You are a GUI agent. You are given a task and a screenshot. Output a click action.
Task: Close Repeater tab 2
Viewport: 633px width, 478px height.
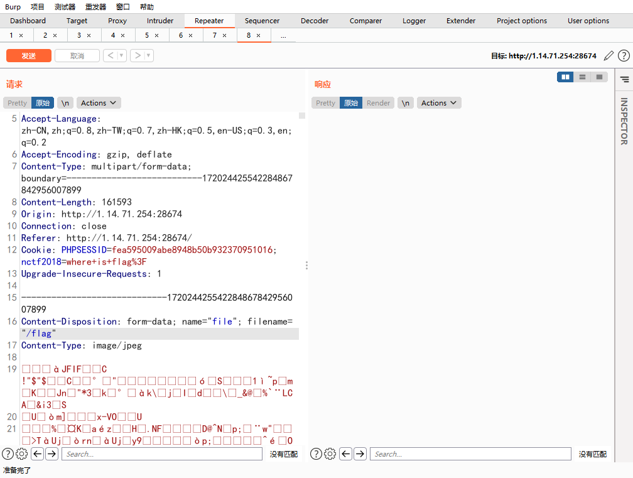(x=55, y=36)
